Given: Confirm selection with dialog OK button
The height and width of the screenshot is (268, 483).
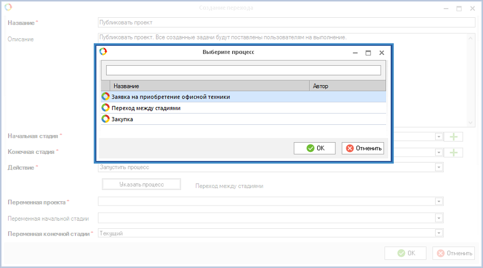Looking at the screenshot, I should point(314,149).
